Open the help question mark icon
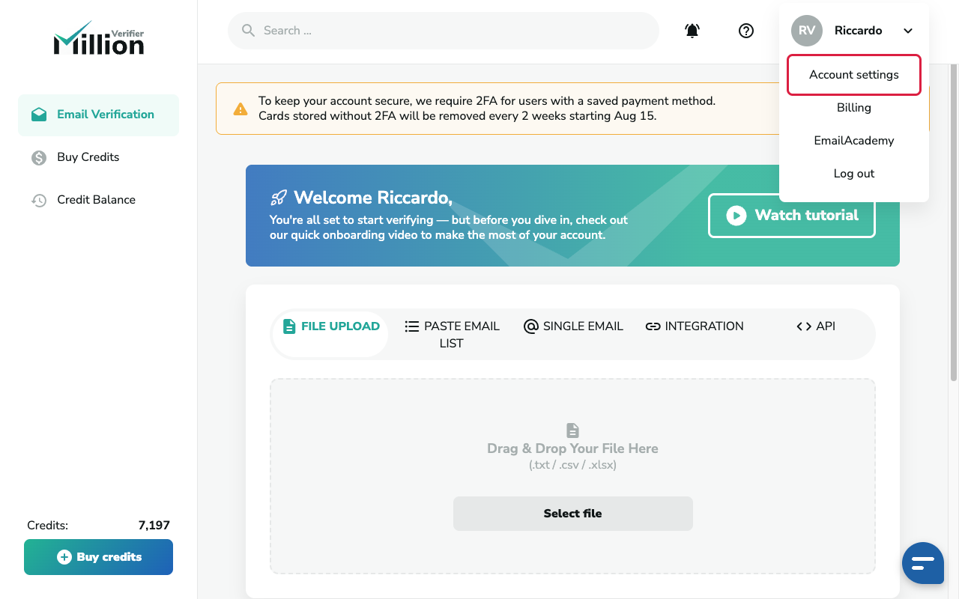959x599 pixels. 746,31
